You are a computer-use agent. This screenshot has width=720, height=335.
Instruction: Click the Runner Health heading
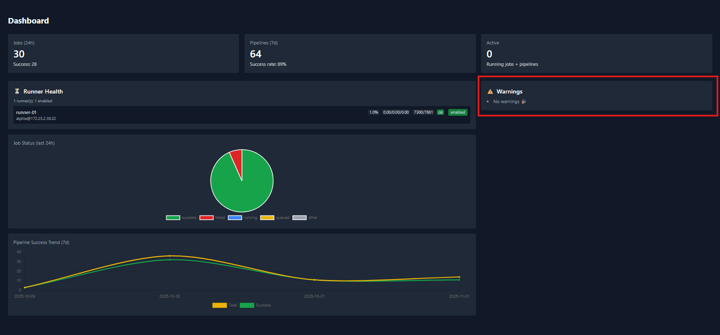[x=43, y=91]
